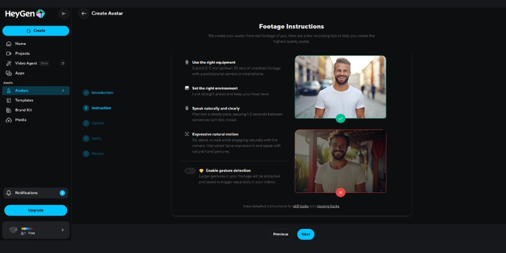Viewport: 506px width, 253px height.
Task: Click the Use the right equipment icon
Action: point(187,62)
